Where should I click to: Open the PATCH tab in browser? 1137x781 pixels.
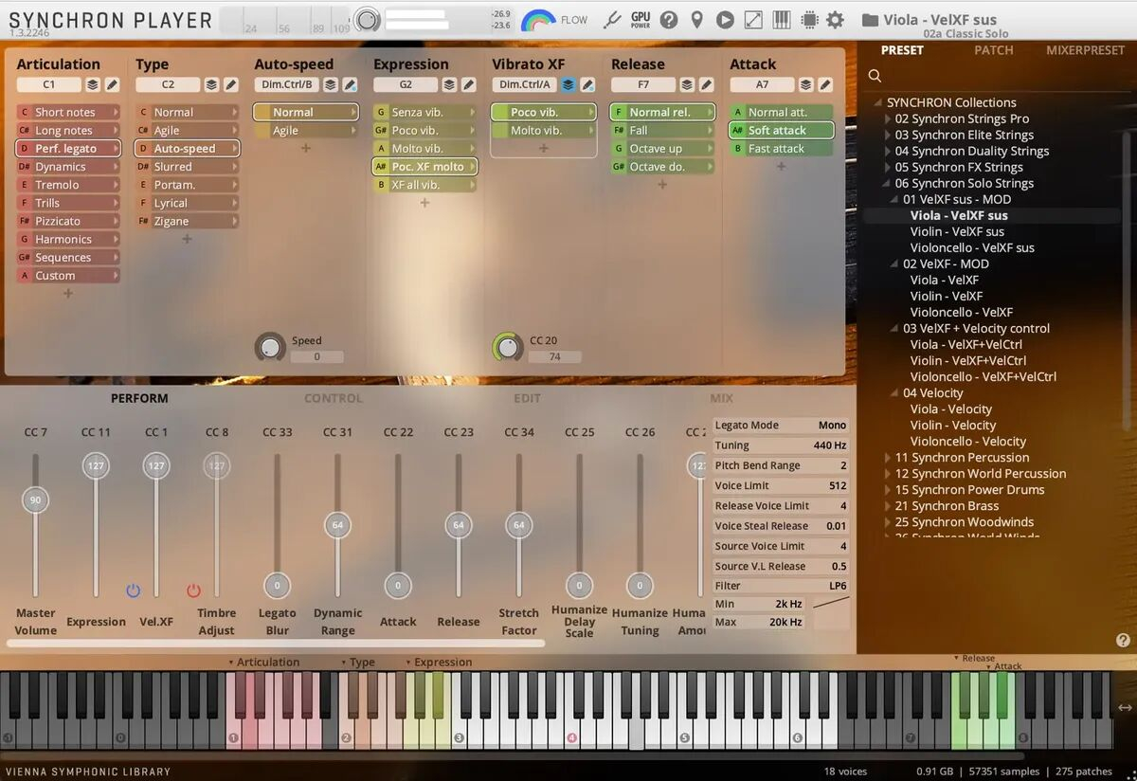click(993, 50)
